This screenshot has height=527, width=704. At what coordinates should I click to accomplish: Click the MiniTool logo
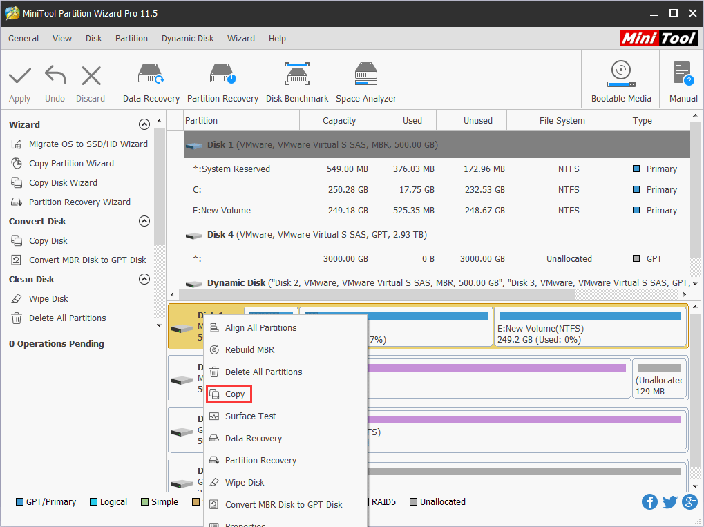click(x=658, y=38)
